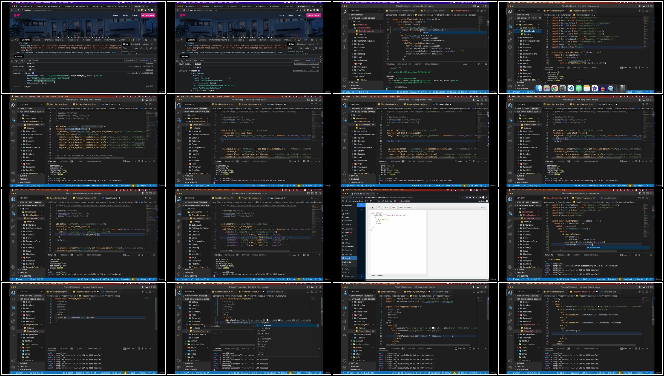Open Audacity from the Dock
664x376 pixels.
(x=603, y=88)
